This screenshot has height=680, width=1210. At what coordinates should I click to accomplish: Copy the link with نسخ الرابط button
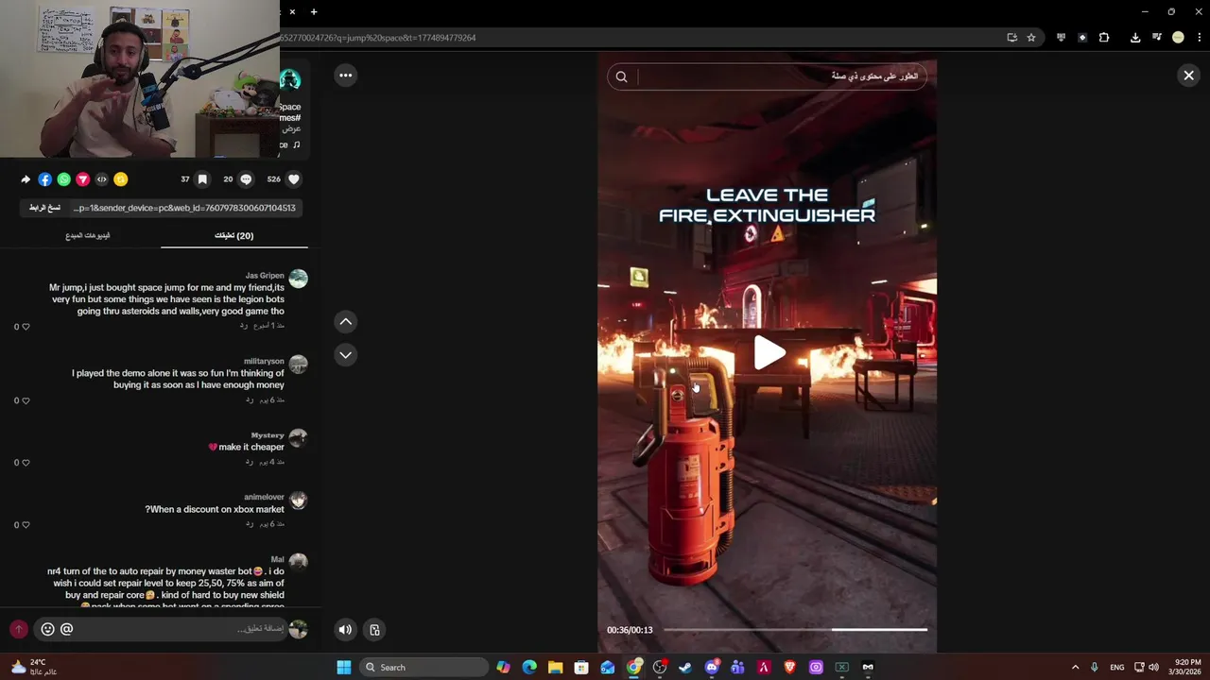click(x=44, y=208)
